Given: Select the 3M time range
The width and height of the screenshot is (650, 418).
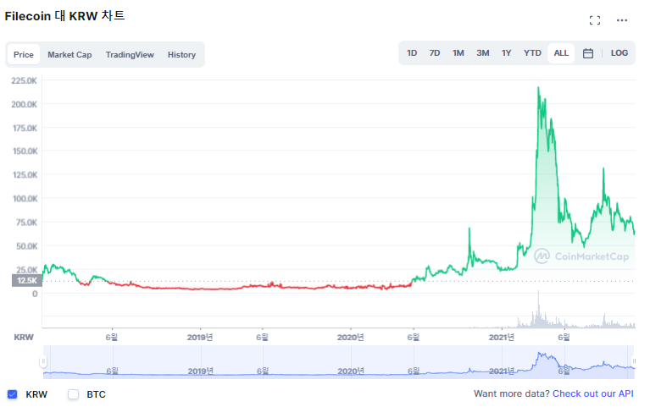Looking at the screenshot, I should click(x=482, y=53).
